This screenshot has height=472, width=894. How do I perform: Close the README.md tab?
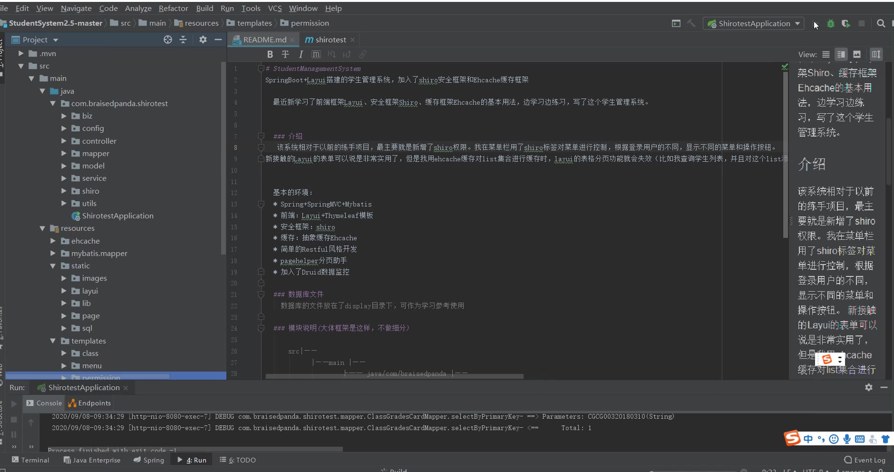tap(292, 40)
